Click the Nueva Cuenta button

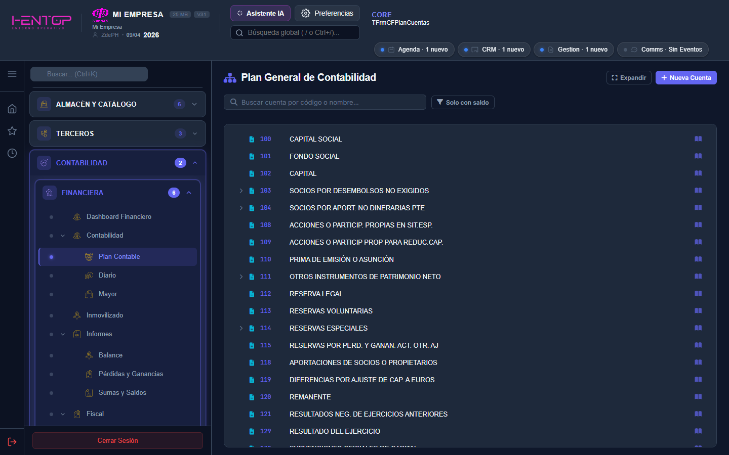(x=686, y=77)
